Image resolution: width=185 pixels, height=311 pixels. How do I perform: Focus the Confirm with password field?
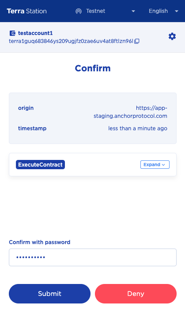pyautogui.click(x=93, y=257)
